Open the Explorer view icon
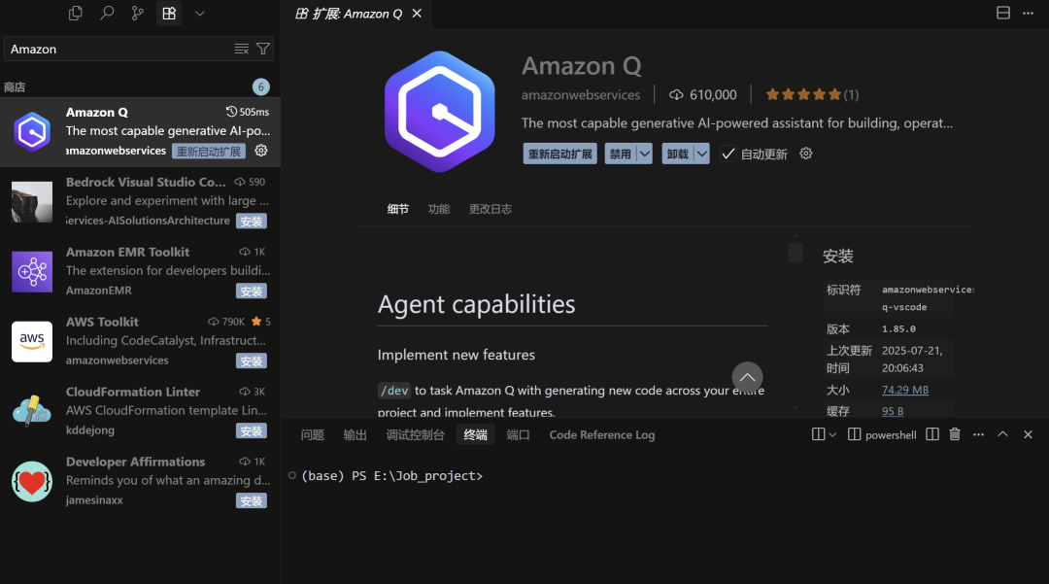The height and width of the screenshot is (584, 1049). [76, 14]
